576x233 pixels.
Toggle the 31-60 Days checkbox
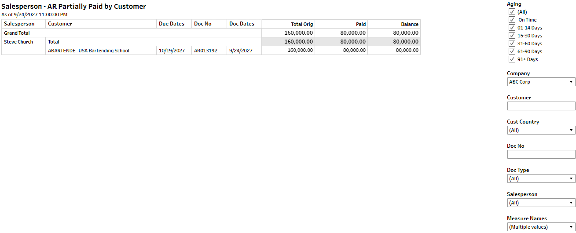click(x=512, y=44)
